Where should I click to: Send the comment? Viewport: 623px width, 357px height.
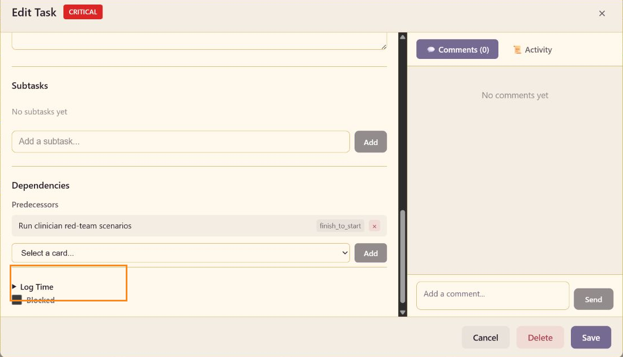tap(593, 299)
